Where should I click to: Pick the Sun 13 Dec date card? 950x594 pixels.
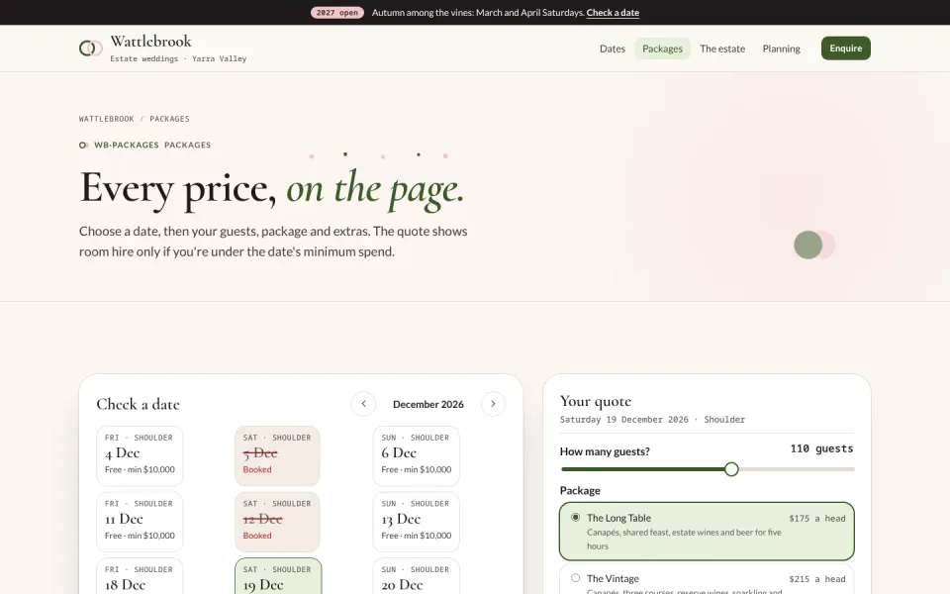click(x=417, y=522)
